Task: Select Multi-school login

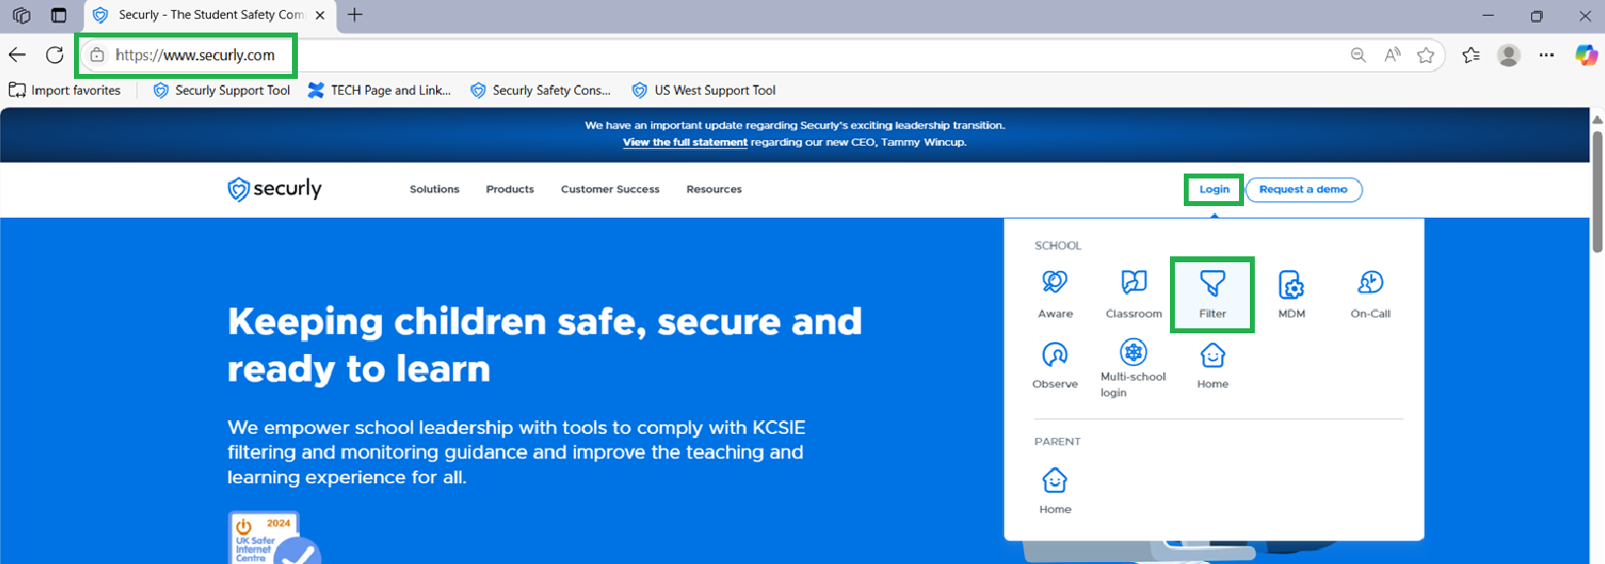Action: coord(1132,369)
